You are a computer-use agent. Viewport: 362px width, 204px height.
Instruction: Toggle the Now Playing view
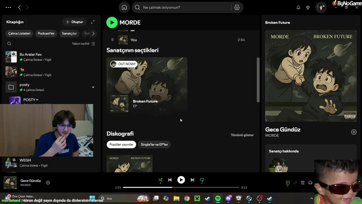[x=288, y=183]
